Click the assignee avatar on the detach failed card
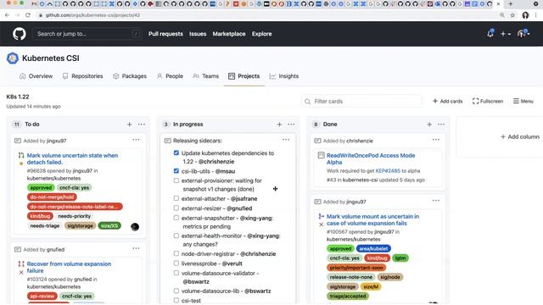Screen dimensions: 543x305 click(x=135, y=227)
